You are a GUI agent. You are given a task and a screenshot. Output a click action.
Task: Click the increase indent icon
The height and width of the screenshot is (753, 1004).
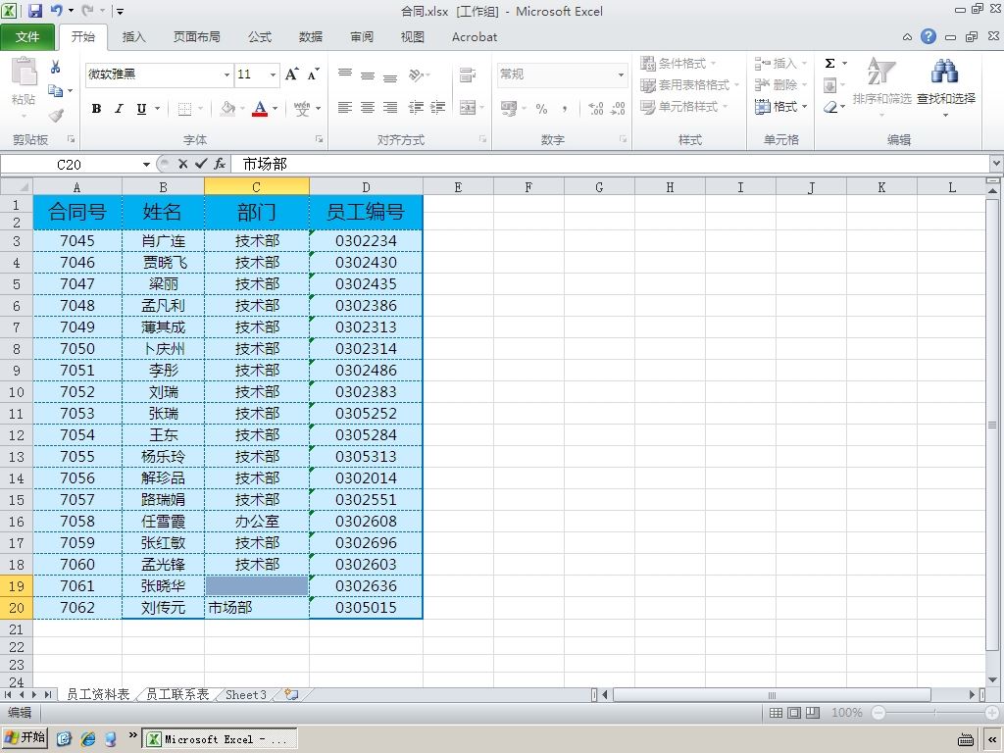(x=438, y=107)
